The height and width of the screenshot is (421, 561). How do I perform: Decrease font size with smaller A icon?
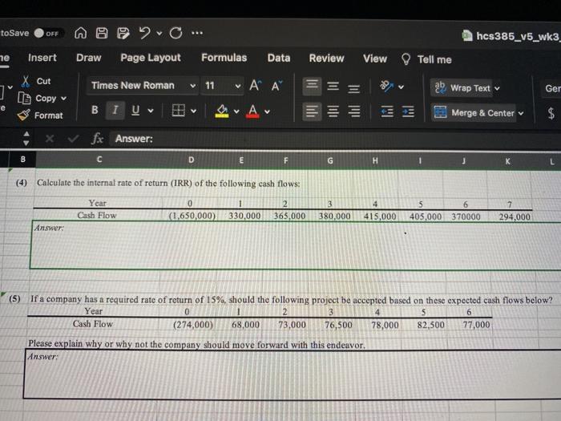click(x=276, y=87)
